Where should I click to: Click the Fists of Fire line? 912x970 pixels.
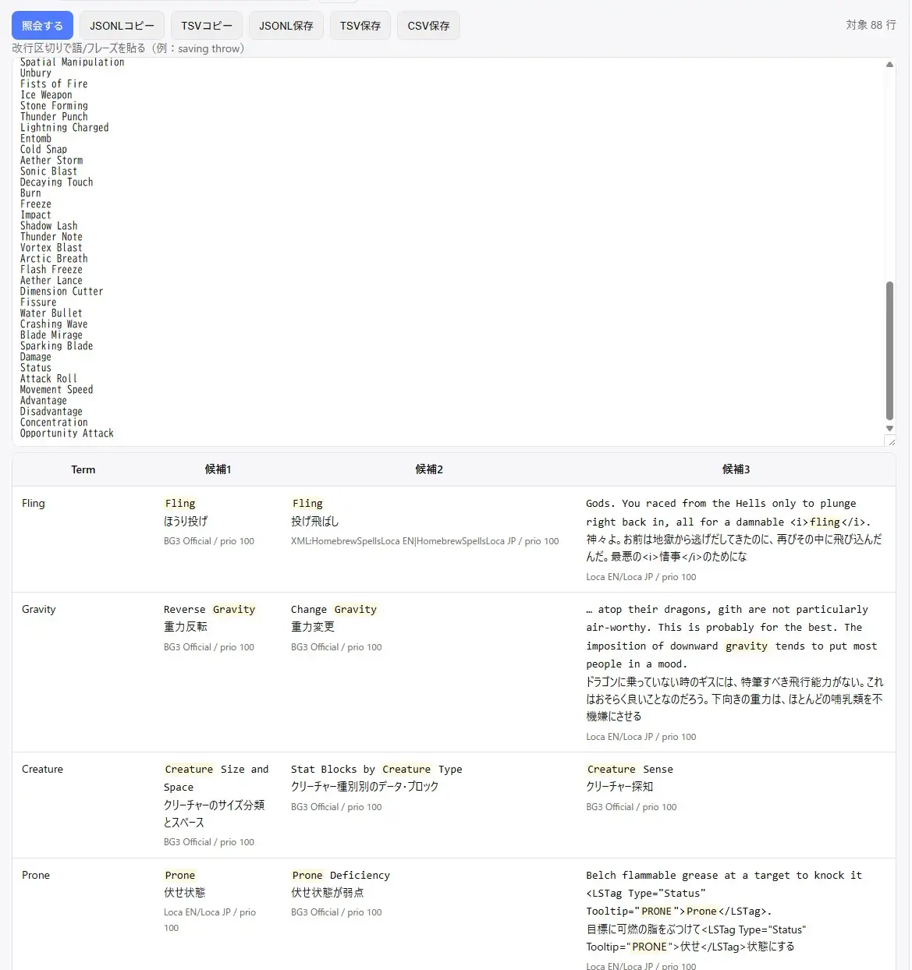click(54, 83)
